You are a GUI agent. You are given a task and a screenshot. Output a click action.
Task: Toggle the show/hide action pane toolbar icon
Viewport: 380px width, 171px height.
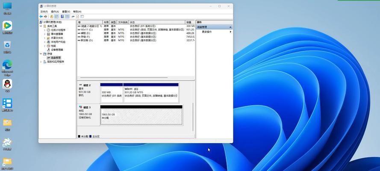tap(67, 17)
